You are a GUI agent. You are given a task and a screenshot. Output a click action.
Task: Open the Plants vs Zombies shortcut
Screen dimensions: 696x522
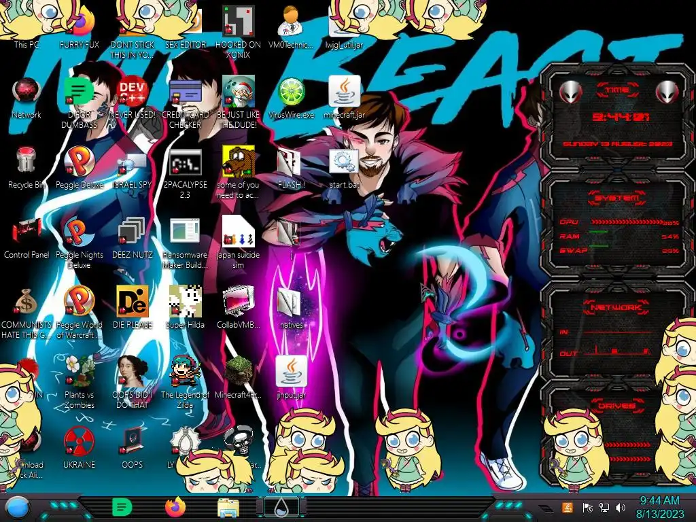coord(79,371)
